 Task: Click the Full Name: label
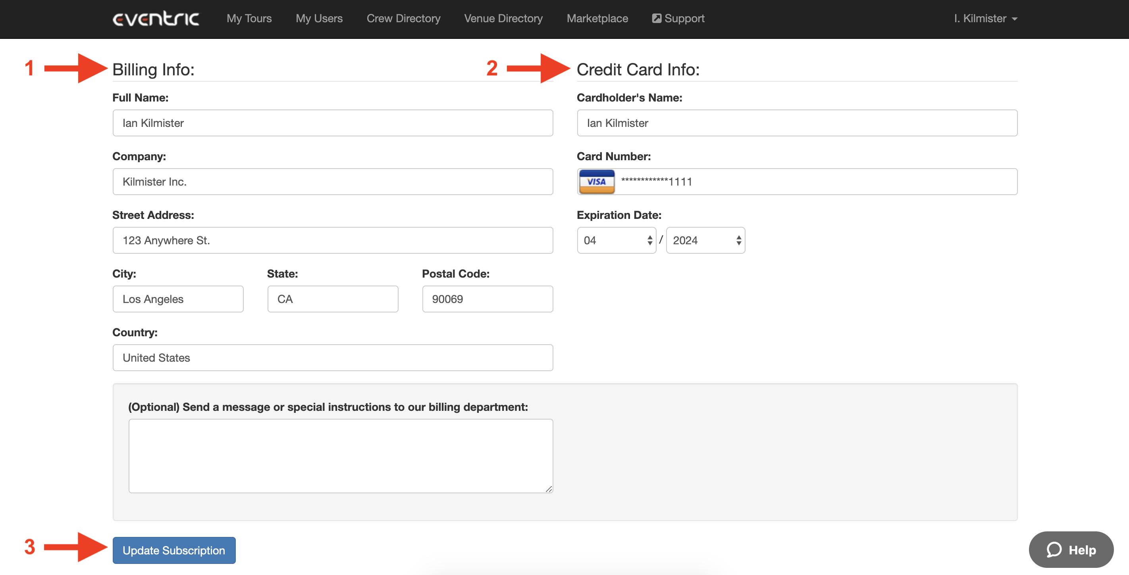click(x=140, y=98)
